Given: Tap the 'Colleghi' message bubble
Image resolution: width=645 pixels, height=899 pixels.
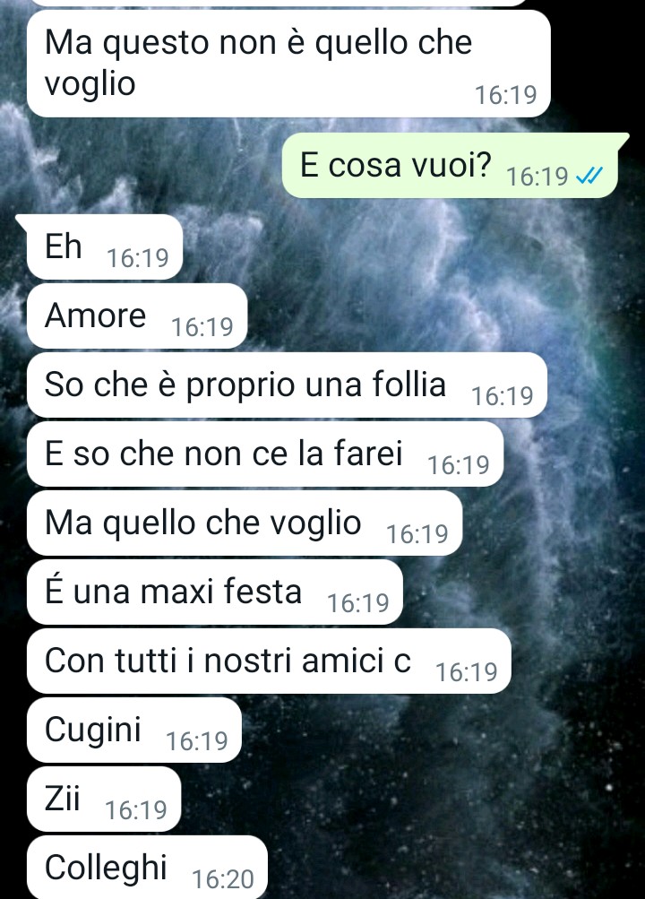Looking at the screenshot, I should click(147, 867).
